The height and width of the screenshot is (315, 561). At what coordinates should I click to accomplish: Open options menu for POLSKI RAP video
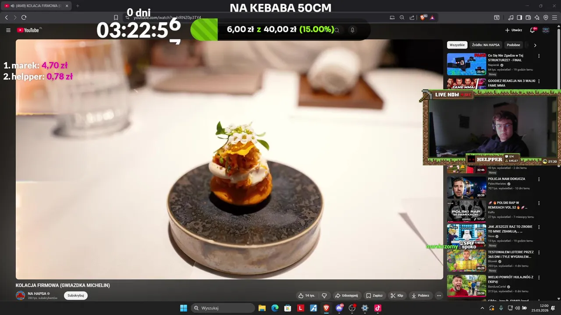coord(539,203)
